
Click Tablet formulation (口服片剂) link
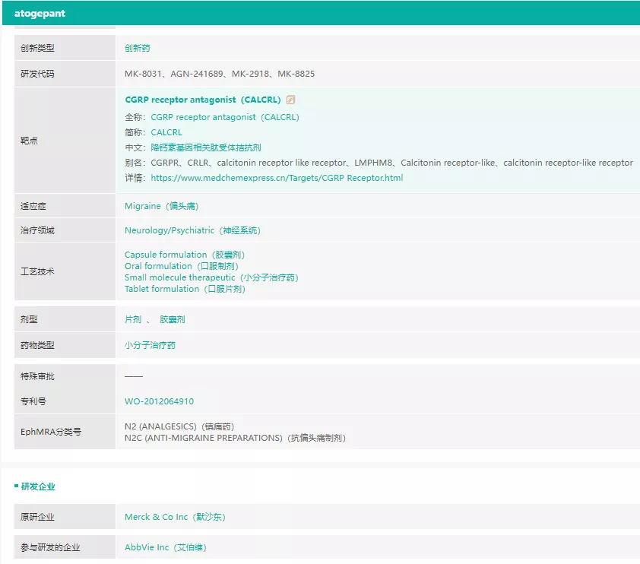click(185, 289)
